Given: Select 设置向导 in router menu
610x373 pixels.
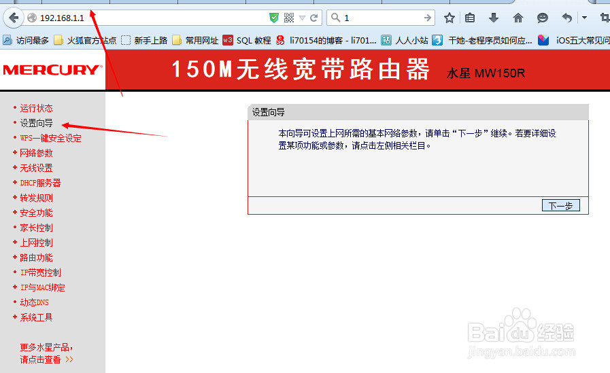Looking at the screenshot, I should click(x=36, y=123).
